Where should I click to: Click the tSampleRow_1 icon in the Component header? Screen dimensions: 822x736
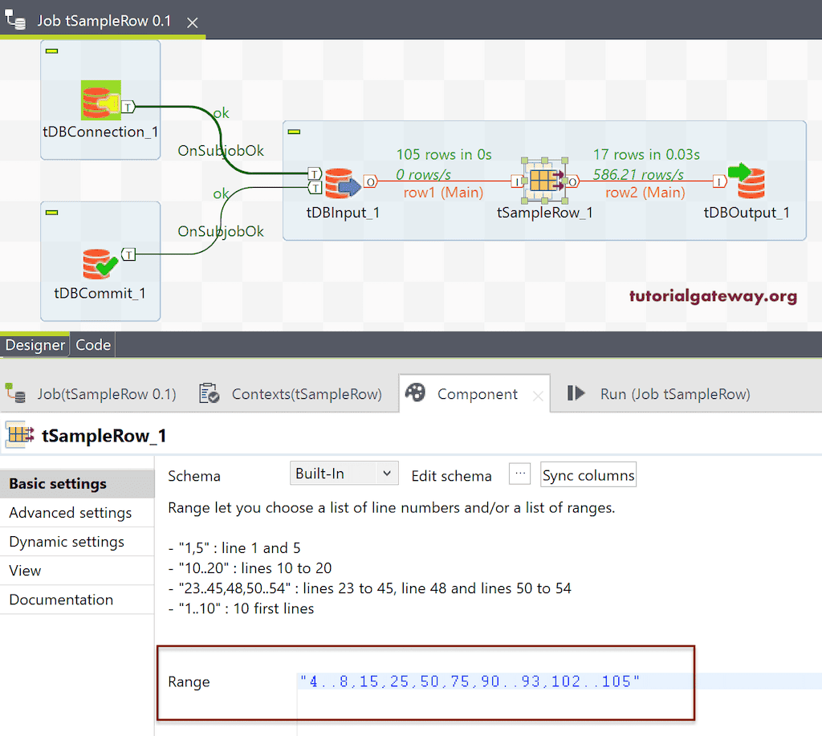(x=18, y=434)
